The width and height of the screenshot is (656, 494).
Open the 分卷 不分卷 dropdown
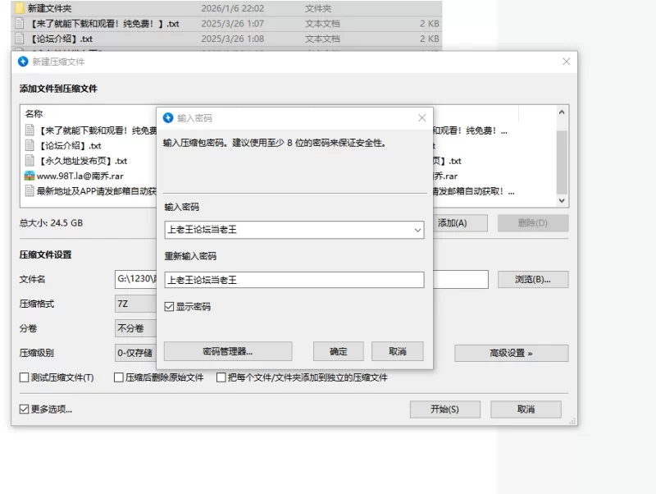(135, 328)
